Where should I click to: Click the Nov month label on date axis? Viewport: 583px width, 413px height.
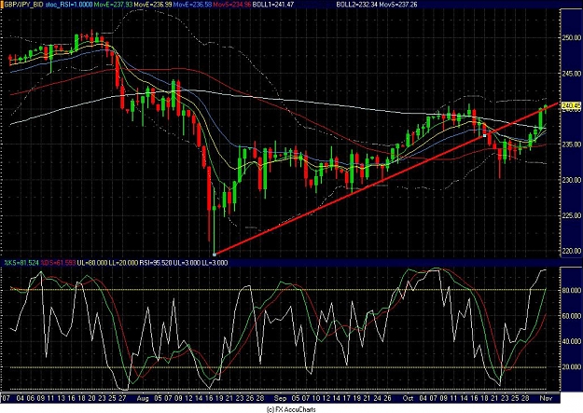[x=546, y=398]
